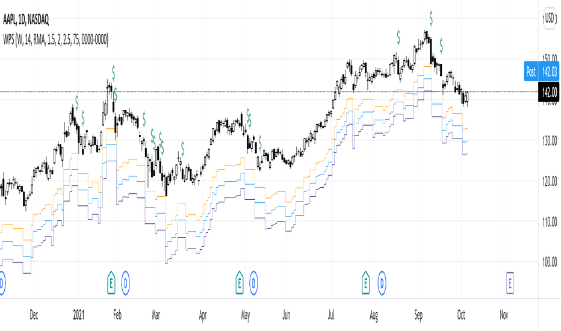Click the dividend D marker near Feb

pyautogui.click(x=126, y=283)
